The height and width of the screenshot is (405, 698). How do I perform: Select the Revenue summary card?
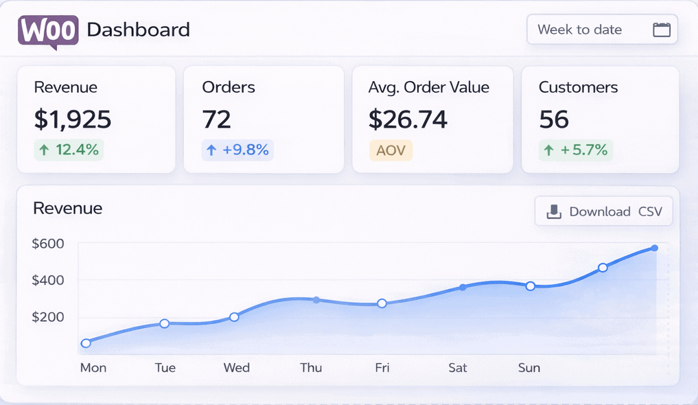point(97,119)
